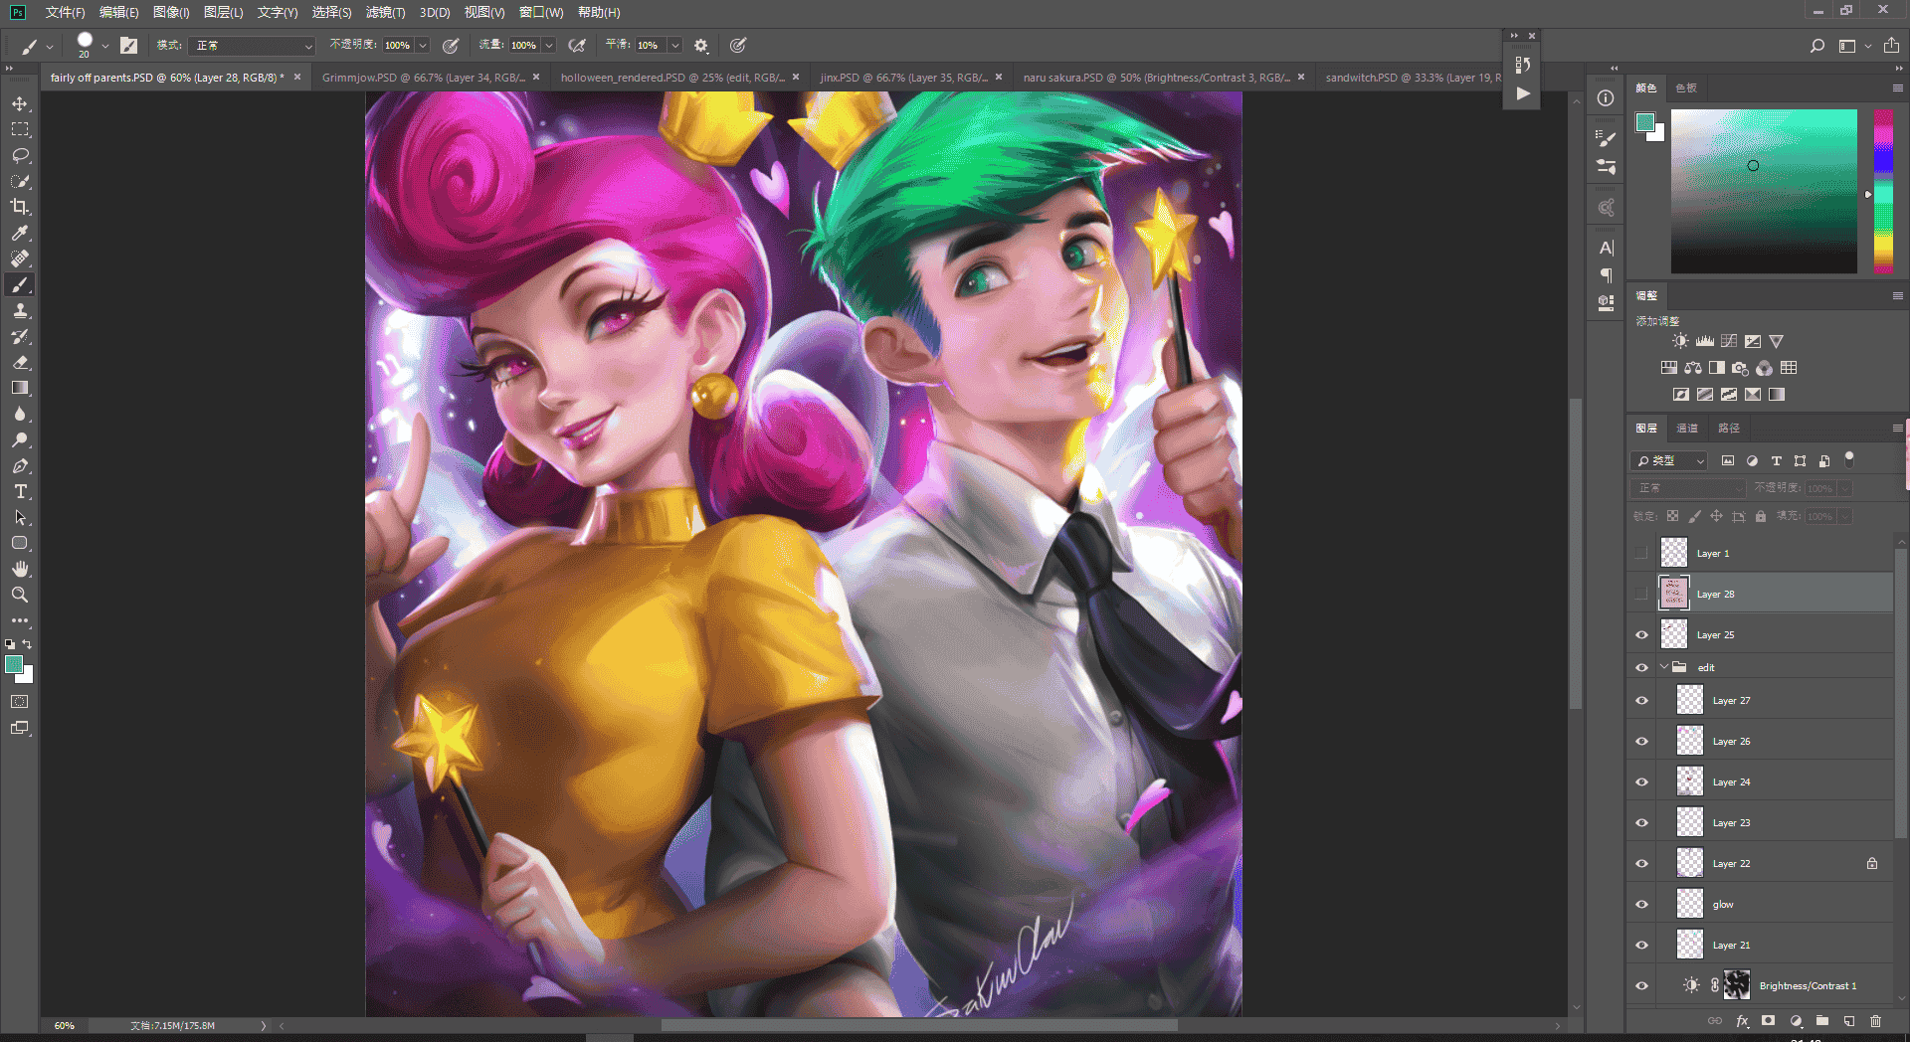Select the Gradient tool
1910x1042 pixels.
pos(20,388)
